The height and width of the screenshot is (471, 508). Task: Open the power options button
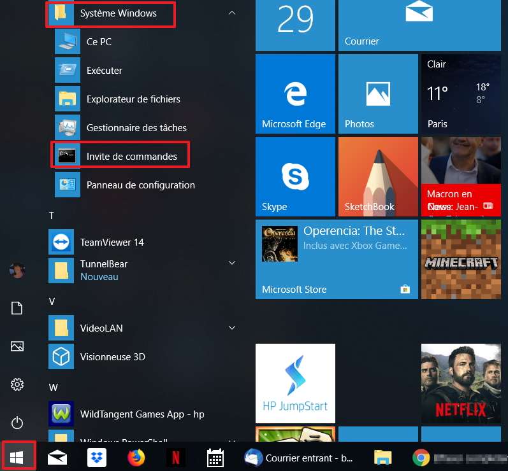pyautogui.click(x=17, y=423)
